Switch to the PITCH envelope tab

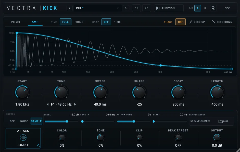click(16, 22)
